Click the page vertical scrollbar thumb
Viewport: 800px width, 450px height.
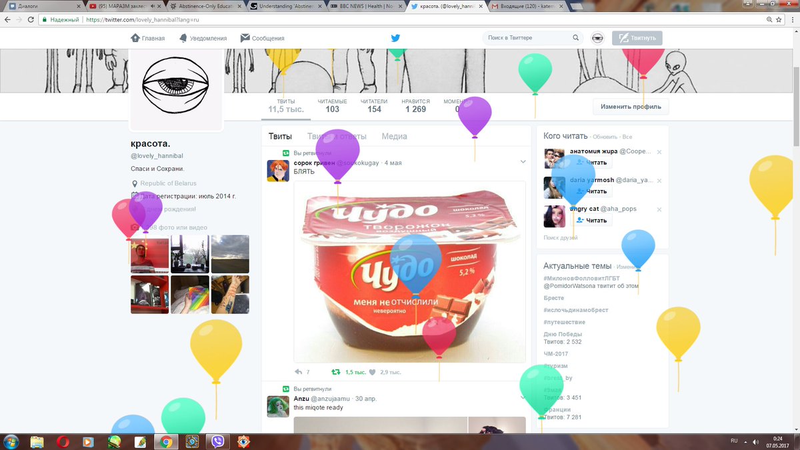795,107
